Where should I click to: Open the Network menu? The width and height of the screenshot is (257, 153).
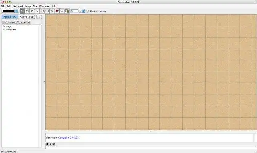[x=18, y=6]
